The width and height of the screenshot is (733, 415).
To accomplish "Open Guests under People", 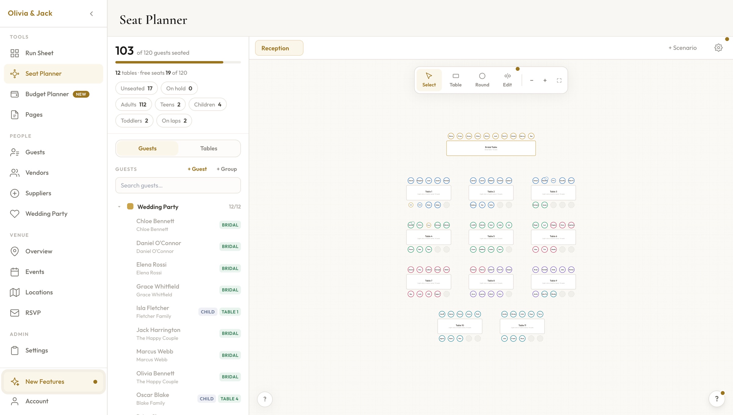I will click(53, 152).
